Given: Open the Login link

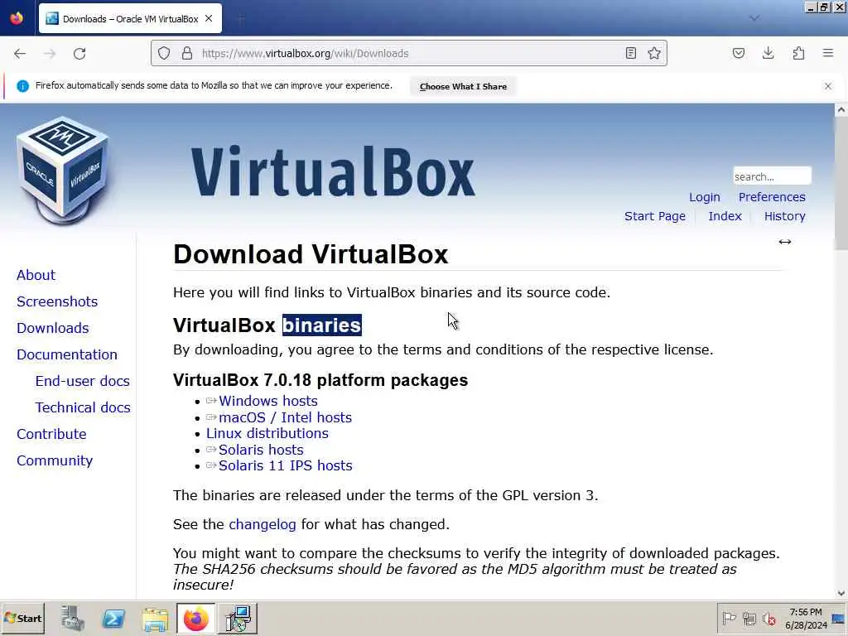Looking at the screenshot, I should click(x=704, y=197).
